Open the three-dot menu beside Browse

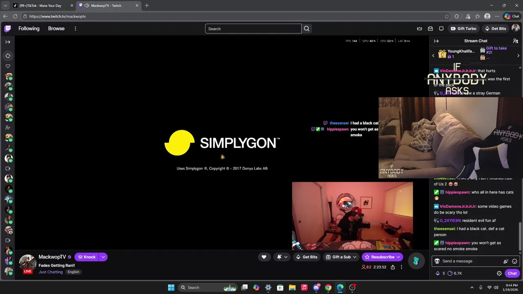(75, 29)
